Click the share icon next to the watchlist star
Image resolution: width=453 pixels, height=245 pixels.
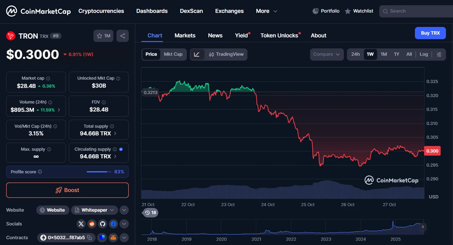click(x=123, y=36)
